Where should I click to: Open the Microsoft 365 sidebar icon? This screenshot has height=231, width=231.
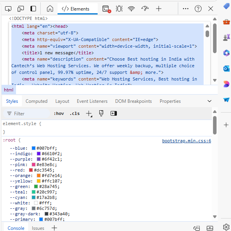click(x=226, y=53)
